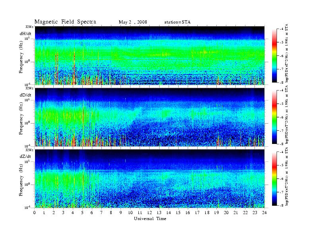Click the dZ/dt spectrogram plot area
Viewport: 315px width, 244px height.
(x=150, y=179)
